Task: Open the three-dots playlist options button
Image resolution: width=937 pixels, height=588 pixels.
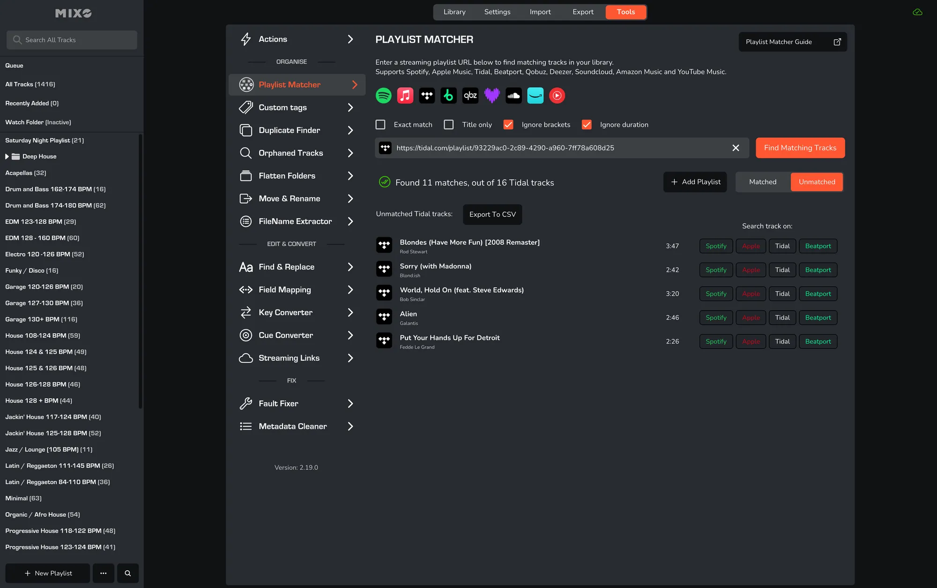Action: tap(104, 573)
